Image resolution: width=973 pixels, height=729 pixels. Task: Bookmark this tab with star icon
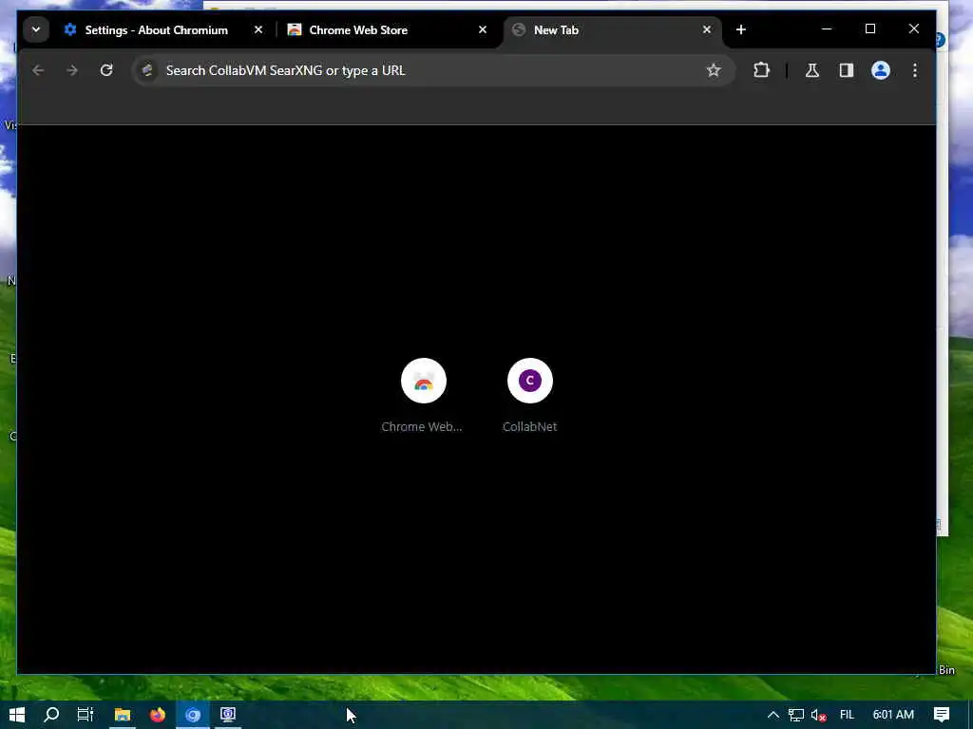pos(714,70)
